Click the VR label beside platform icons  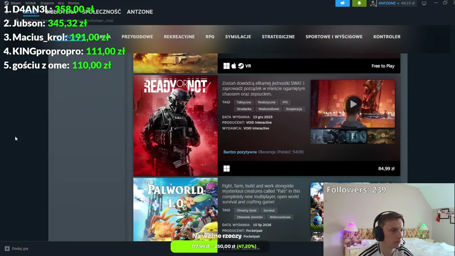coord(248,66)
